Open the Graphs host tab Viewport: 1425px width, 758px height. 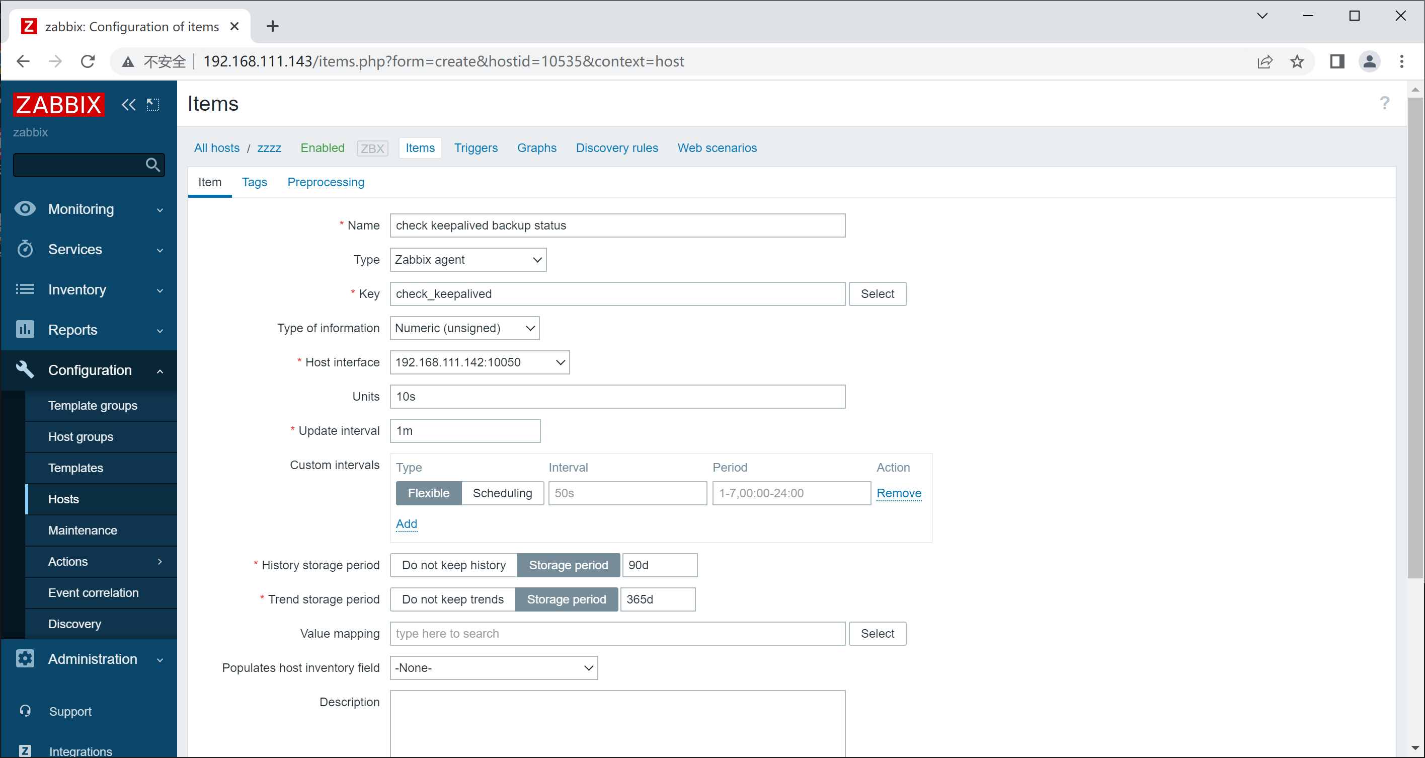536,148
